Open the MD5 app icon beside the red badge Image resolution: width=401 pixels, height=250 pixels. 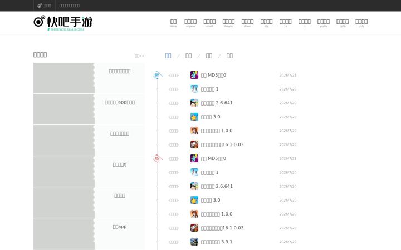[194, 158]
